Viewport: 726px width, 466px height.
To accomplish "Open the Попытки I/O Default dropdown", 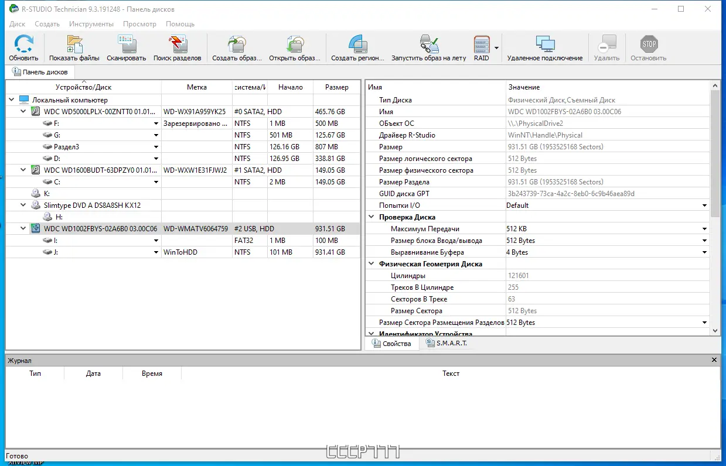I will click(705, 205).
